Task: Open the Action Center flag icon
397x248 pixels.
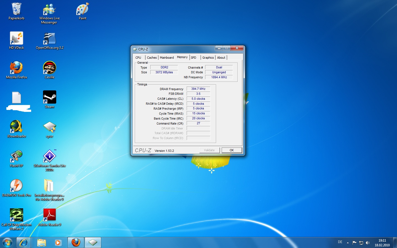Action: 355,243
